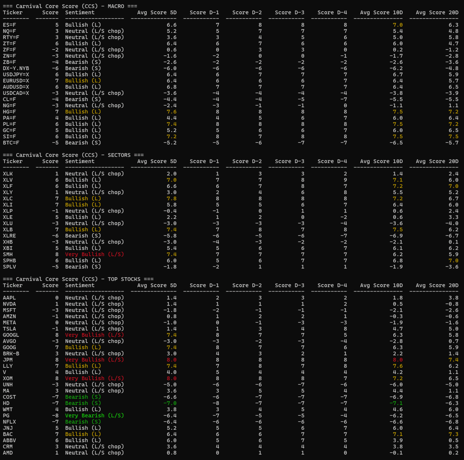Image resolution: width=464 pixels, height=460 pixels.
Task: Click HD Avg Score 10D value -7.1
Action: 396,403
